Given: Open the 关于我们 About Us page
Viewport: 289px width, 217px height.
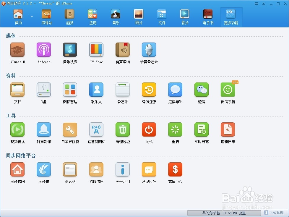Looking at the screenshot, I should click(122, 170).
